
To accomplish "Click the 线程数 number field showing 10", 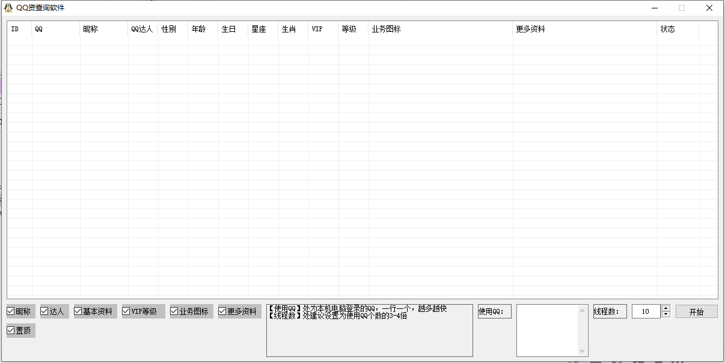I will pyautogui.click(x=646, y=311).
